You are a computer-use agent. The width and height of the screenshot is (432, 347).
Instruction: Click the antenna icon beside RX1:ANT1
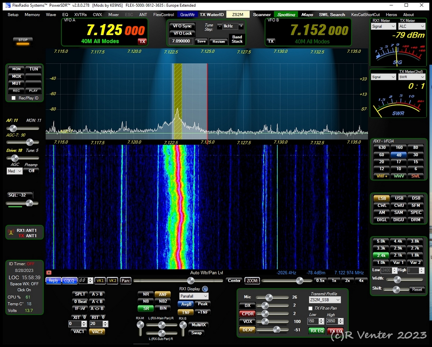pos(11,233)
